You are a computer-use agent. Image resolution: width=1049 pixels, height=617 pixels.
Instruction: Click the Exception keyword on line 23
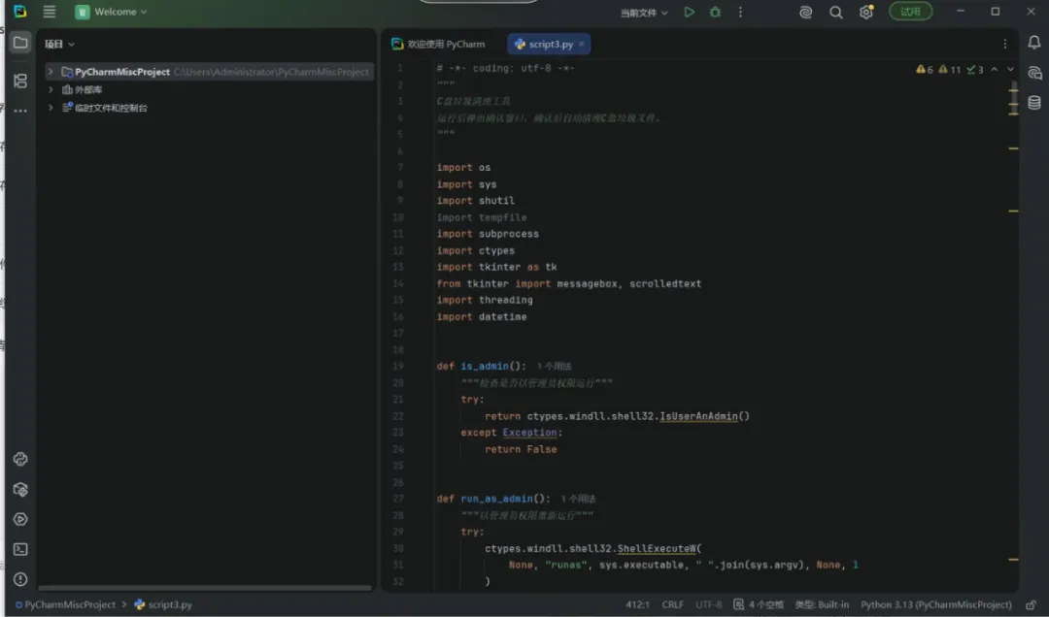[x=529, y=434]
